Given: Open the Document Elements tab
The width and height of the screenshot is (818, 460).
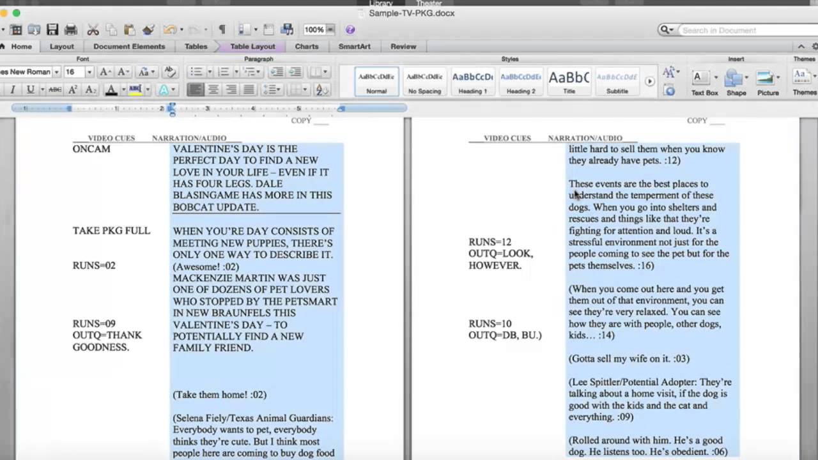Looking at the screenshot, I should point(129,46).
